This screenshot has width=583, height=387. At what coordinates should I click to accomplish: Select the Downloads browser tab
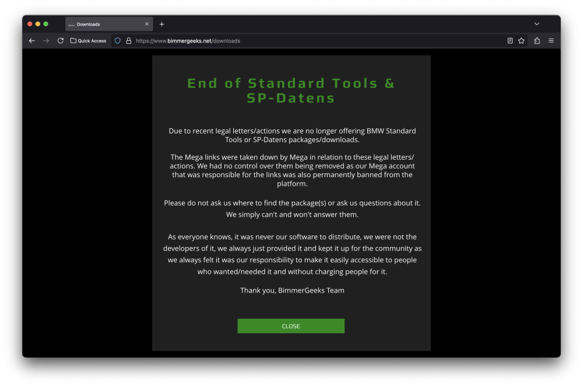[109, 24]
